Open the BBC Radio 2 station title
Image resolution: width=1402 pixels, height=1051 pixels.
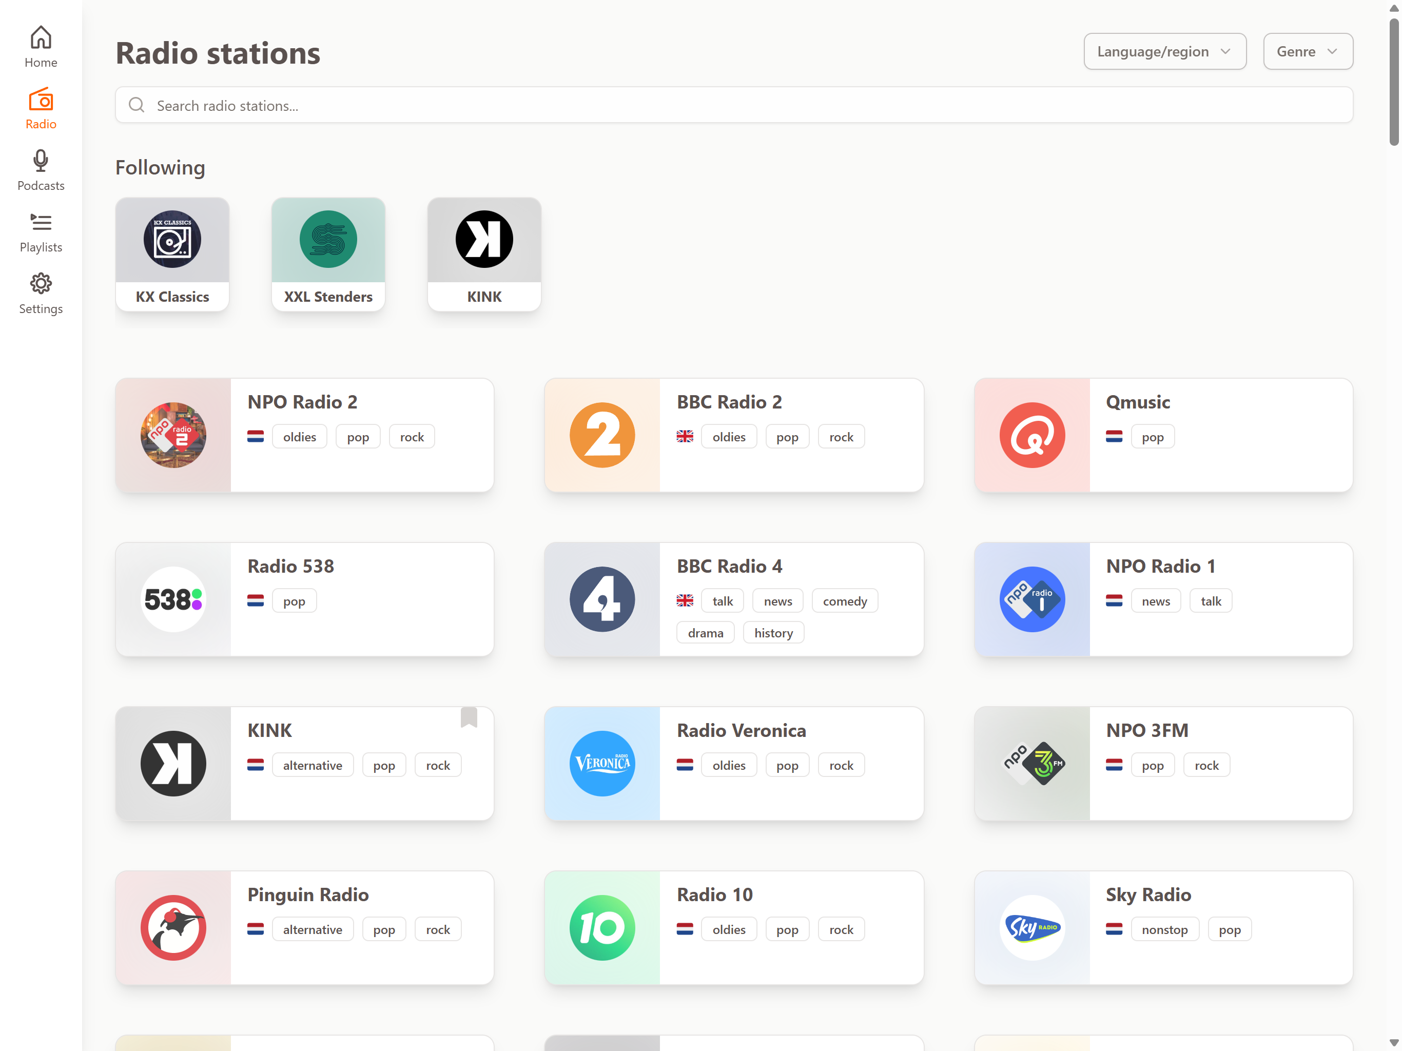tap(730, 402)
